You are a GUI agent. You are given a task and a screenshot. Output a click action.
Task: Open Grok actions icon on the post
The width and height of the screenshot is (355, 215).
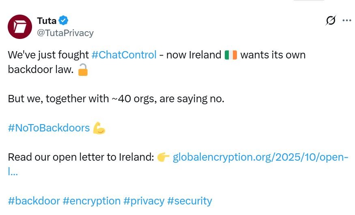click(331, 21)
